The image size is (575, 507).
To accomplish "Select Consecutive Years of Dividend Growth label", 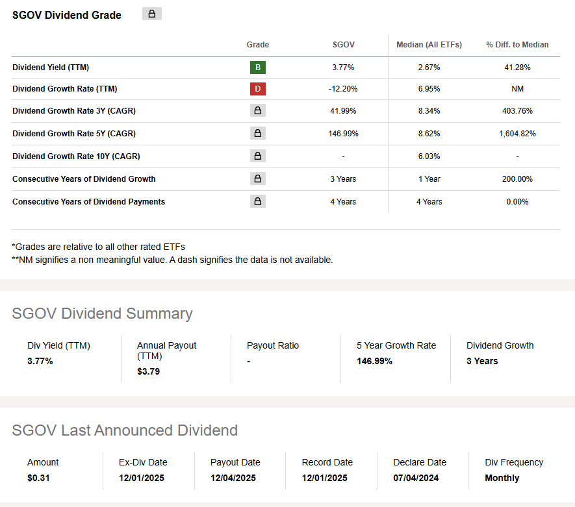I will pyautogui.click(x=84, y=179).
